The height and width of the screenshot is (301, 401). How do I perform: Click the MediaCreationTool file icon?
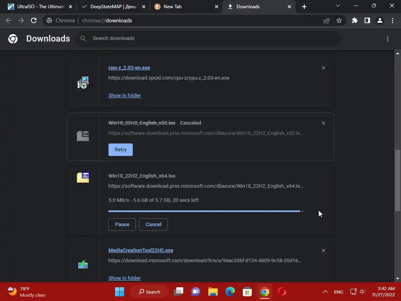(83, 264)
